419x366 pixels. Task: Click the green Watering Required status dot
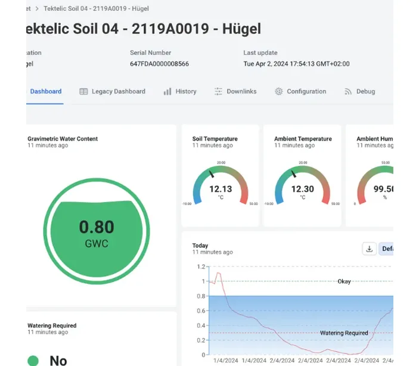33,360
